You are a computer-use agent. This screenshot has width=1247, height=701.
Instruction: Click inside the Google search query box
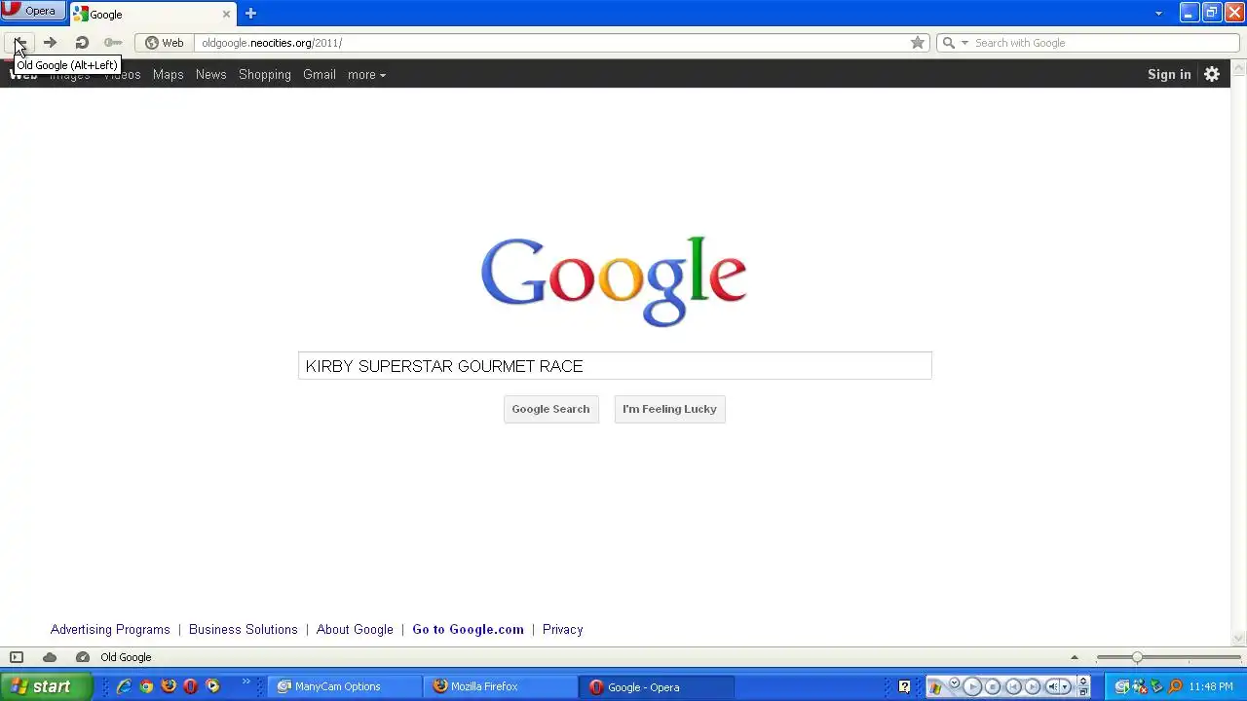615,366
